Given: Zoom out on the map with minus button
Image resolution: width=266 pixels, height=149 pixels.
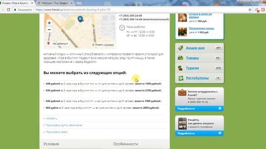Looking at the screenshot, I should point(49,30).
